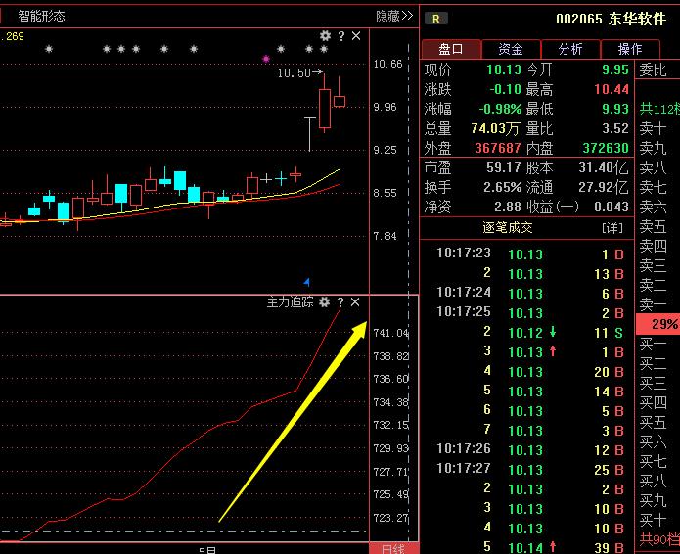The image size is (680, 554).
Task: Switch to the 盘口 tab
Action: pyautogui.click(x=451, y=49)
